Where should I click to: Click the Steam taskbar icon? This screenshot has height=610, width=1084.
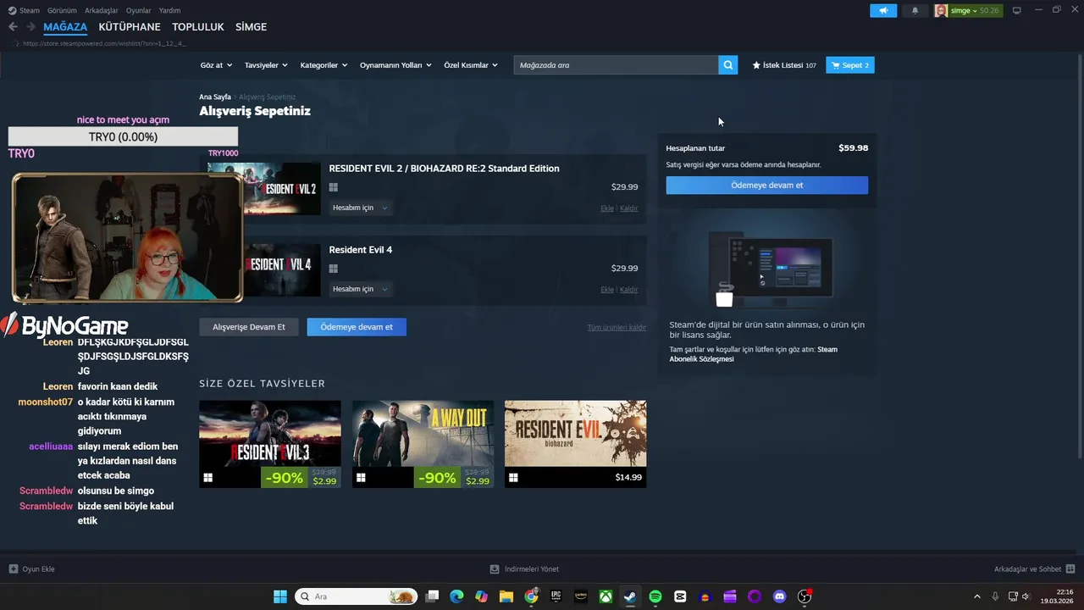630,596
